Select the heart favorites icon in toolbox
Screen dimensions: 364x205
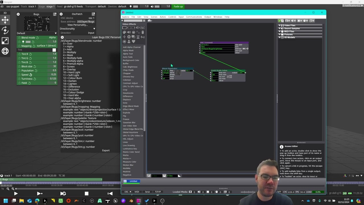click(x=133, y=42)
